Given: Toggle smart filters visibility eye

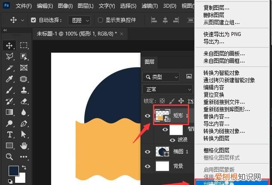Looking at the screenshot, I should (165, 129).
